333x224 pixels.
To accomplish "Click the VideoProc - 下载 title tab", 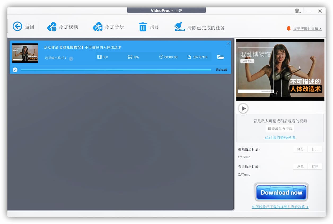I will click(167, 11).
